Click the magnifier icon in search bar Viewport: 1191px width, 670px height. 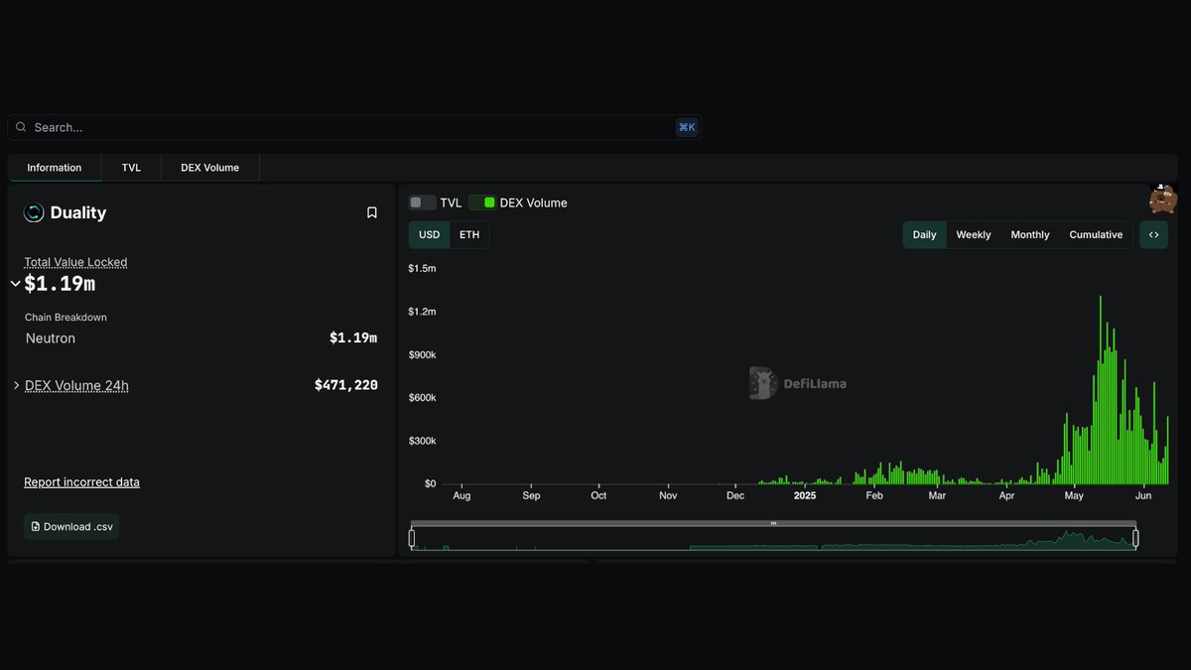click(x=21, y=127)
